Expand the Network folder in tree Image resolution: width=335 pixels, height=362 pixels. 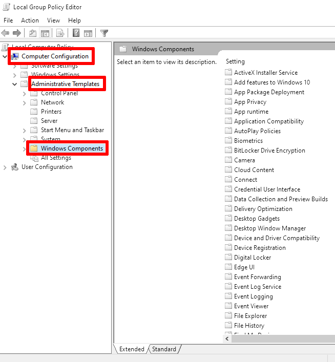click(24, 102)
